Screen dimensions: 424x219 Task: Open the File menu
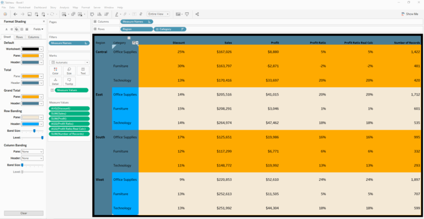tap(3, 7)
